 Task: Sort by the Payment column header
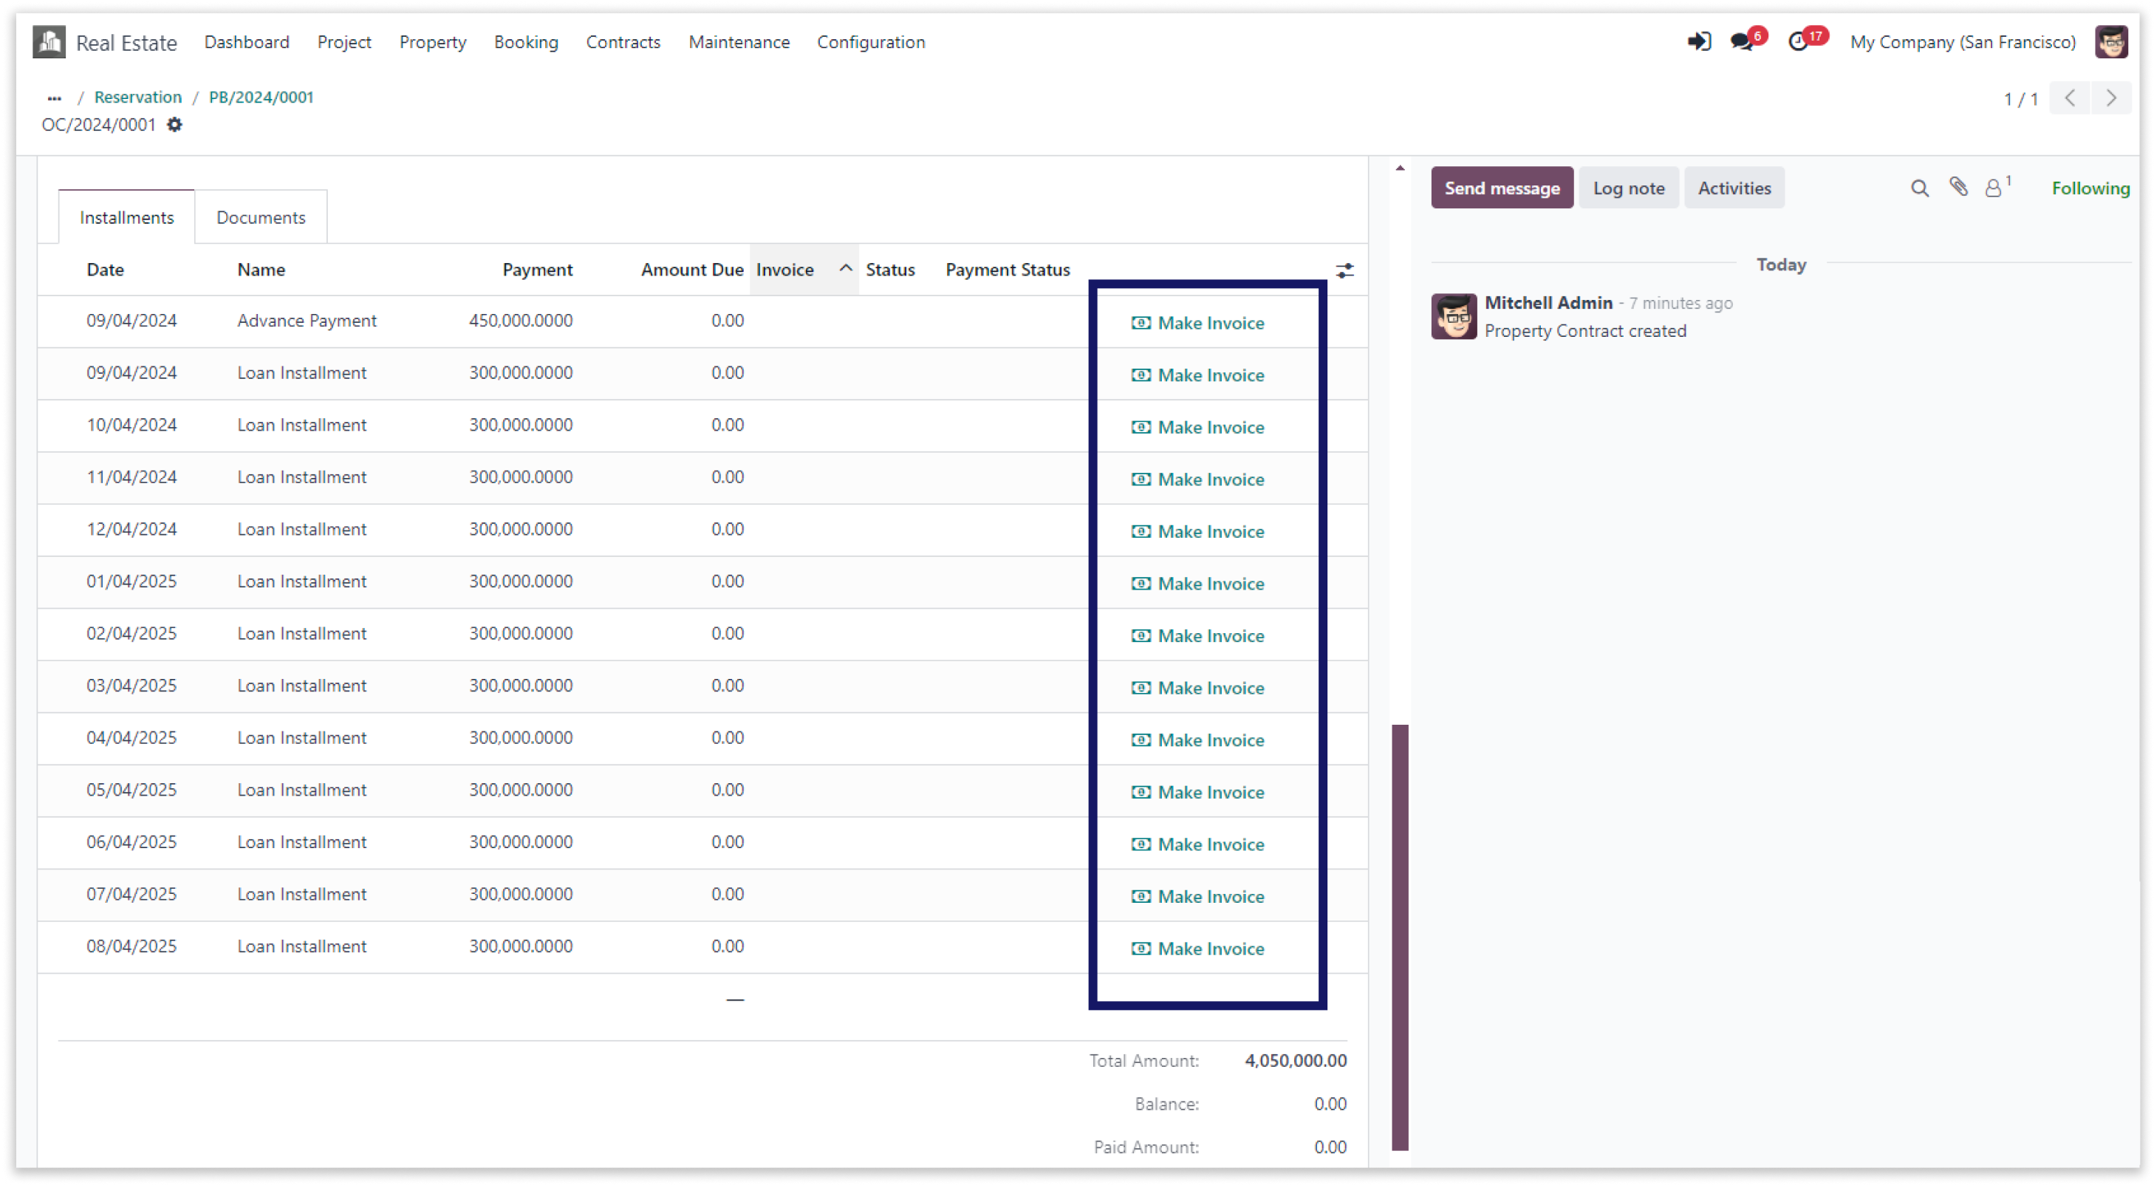point(537,269)
